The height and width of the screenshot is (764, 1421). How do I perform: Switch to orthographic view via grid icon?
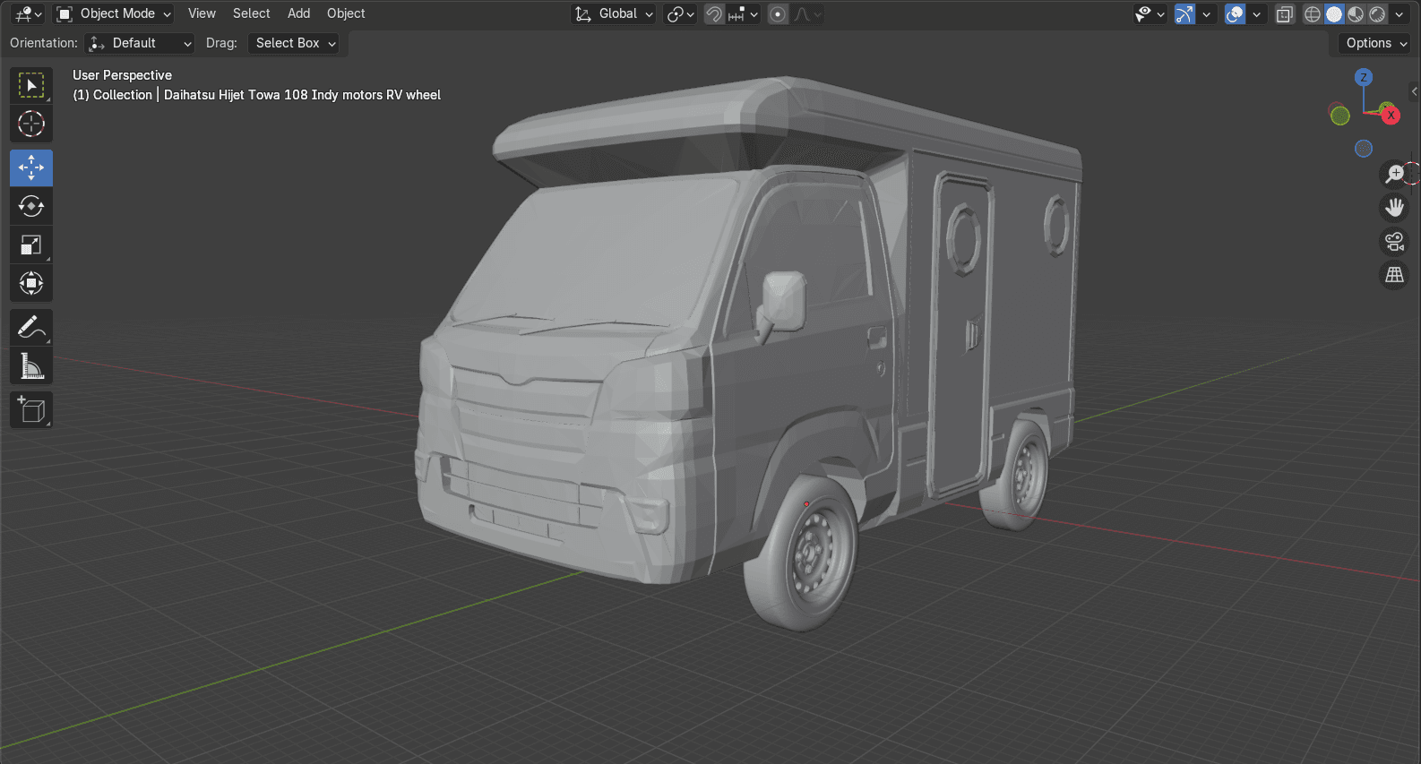point(1394,275)
